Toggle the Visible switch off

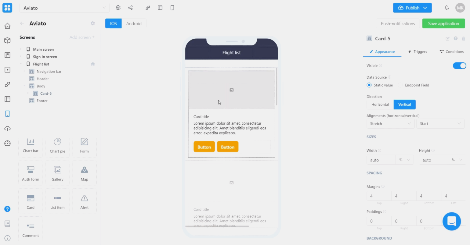[x=459, y=66]
